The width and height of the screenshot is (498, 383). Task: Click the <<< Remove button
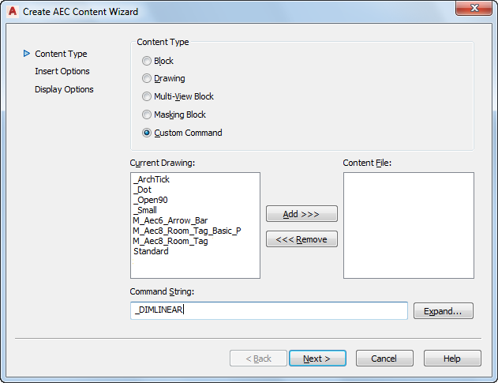coord(301,239)
